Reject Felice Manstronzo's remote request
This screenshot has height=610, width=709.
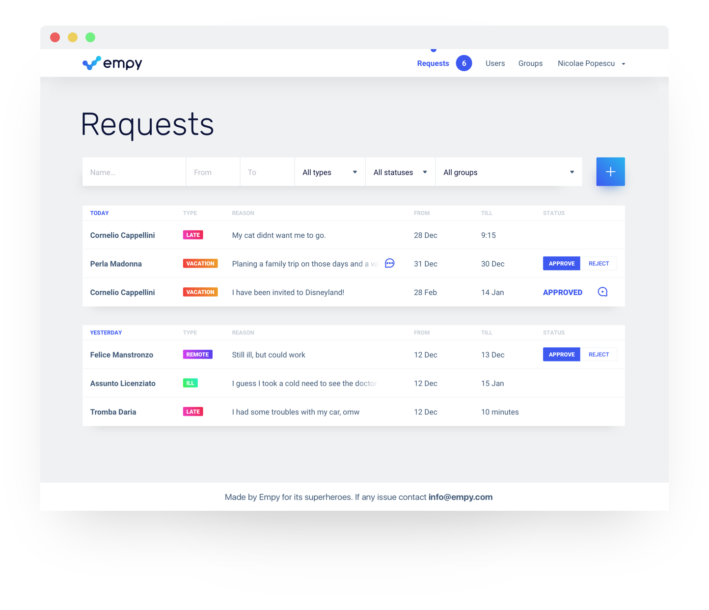tap(599, 355)
